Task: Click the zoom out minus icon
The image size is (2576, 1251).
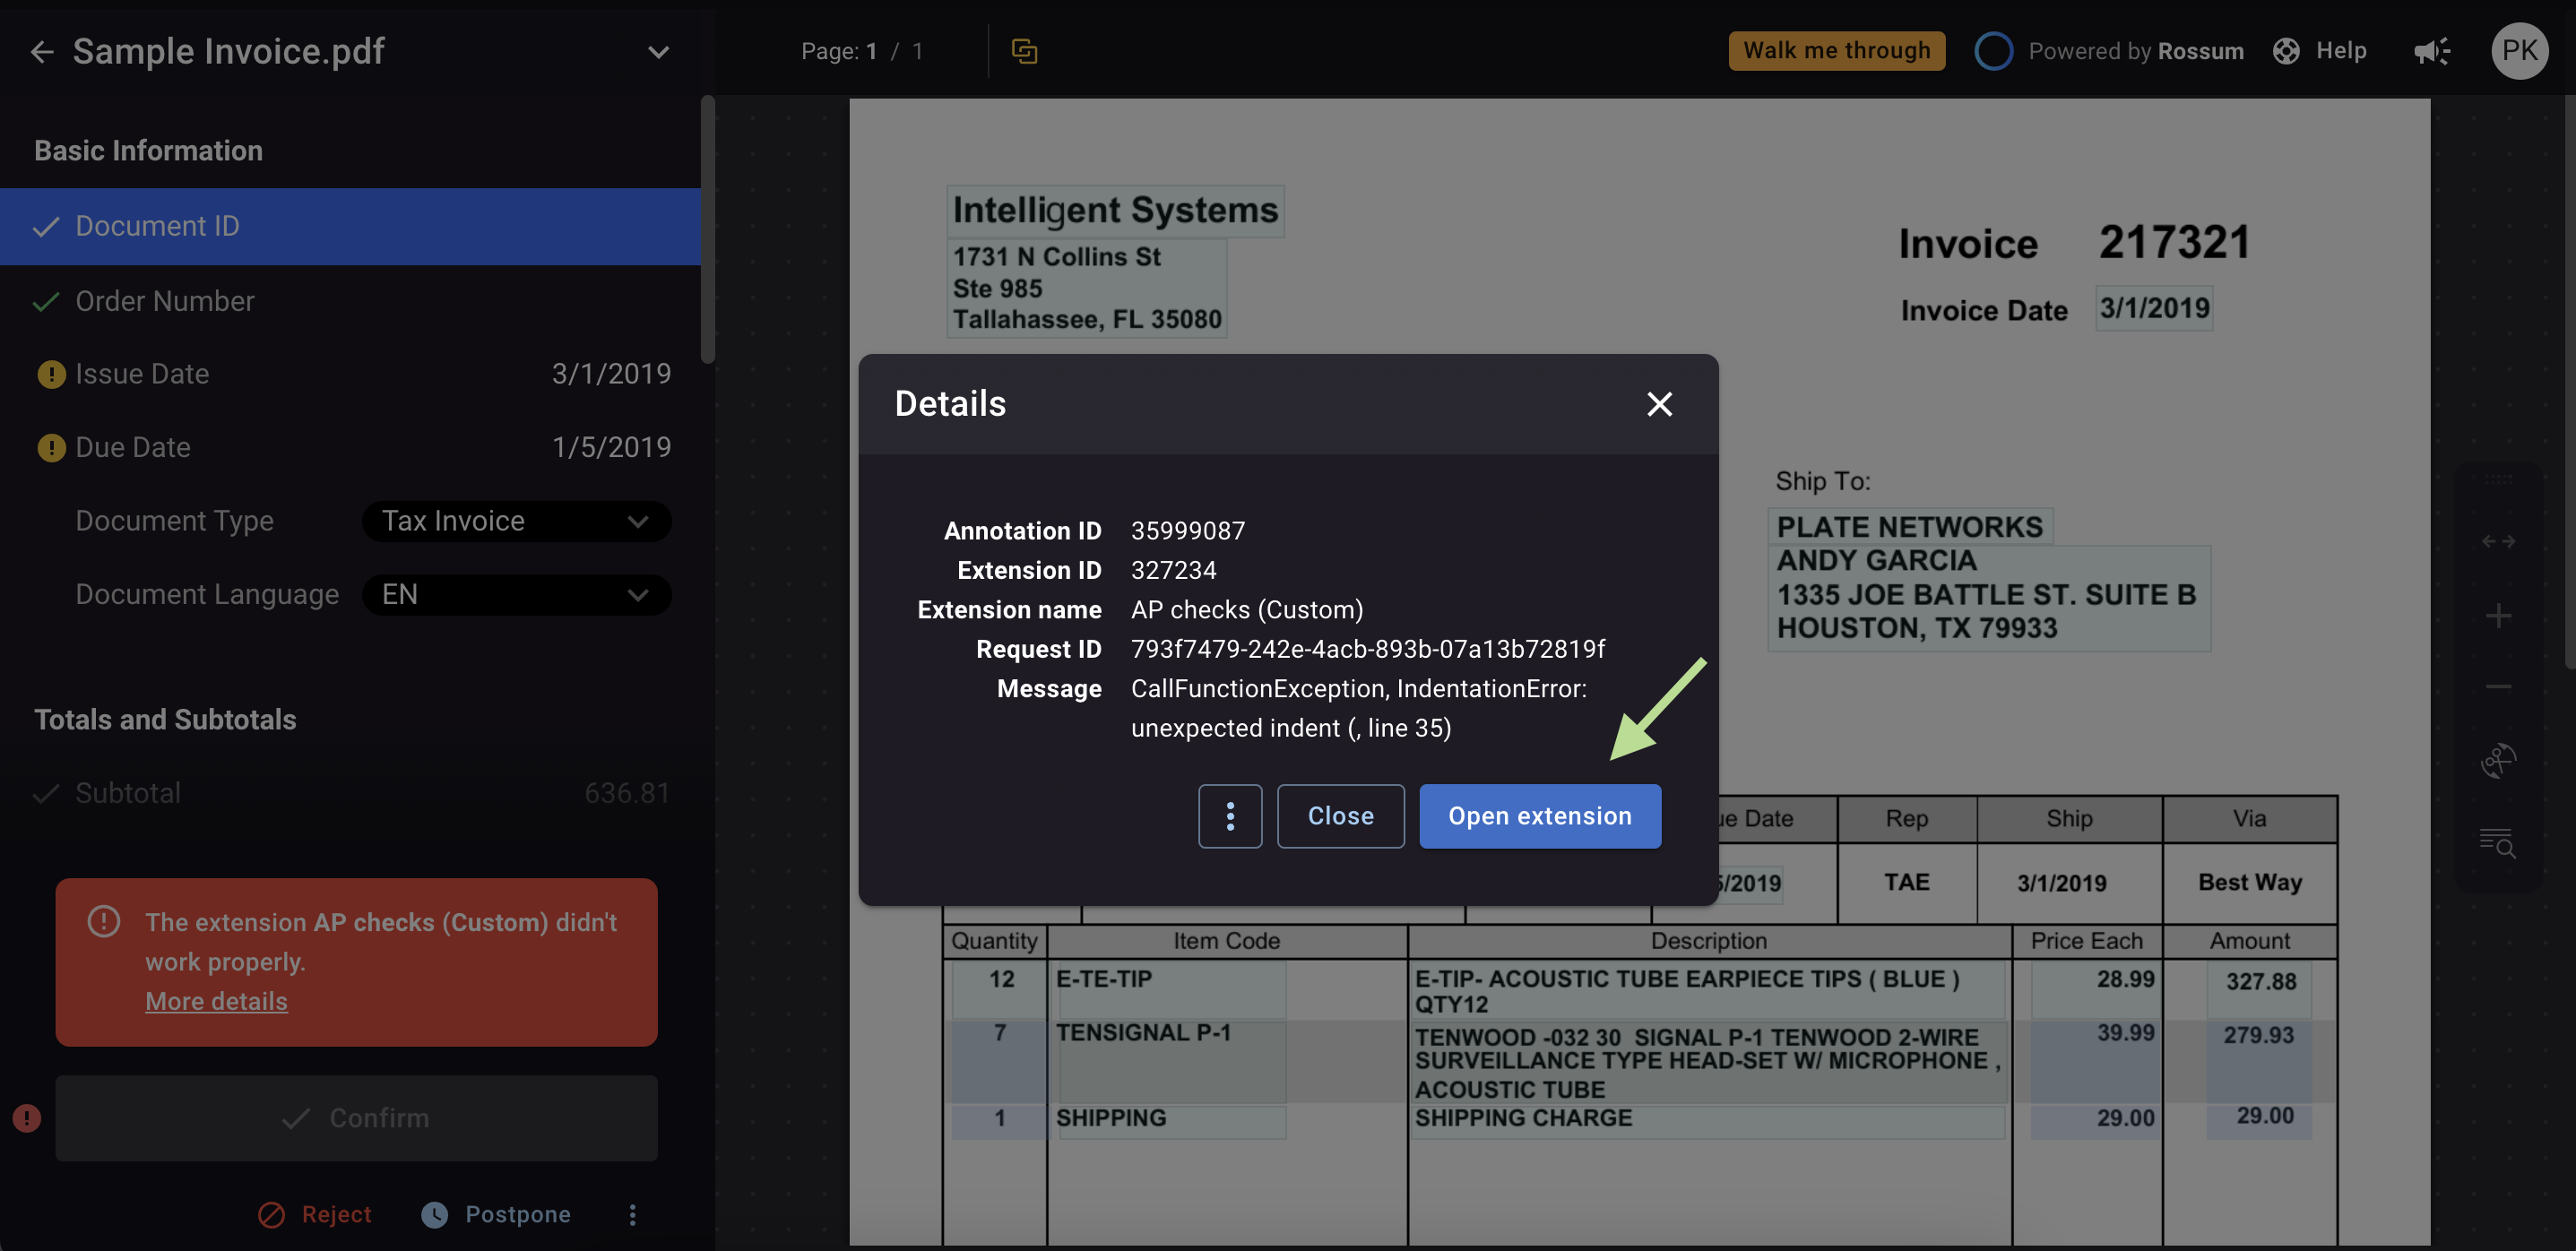Action: (2498, 686)
